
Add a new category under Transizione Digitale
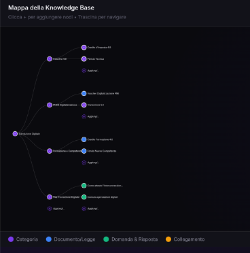coord(50,209)
